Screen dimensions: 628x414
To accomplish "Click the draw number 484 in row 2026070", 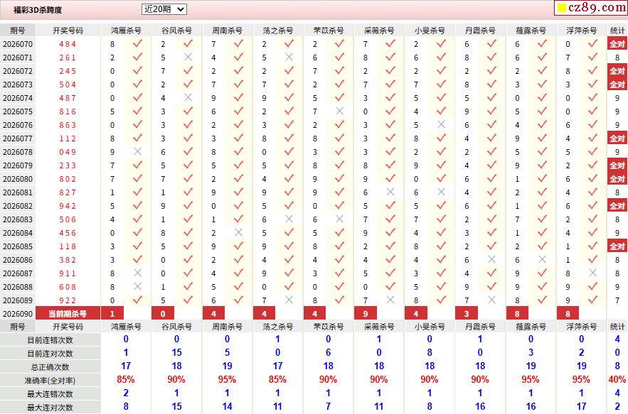I will 68,44.
